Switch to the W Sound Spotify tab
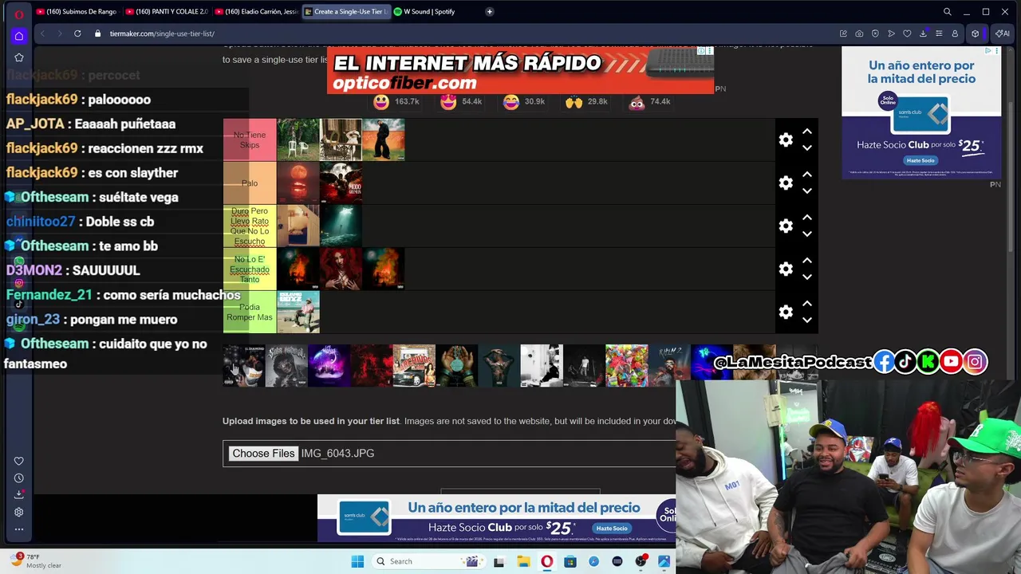Image resolution: width=1021 pixels, height=574 pixels. [424, 12]
